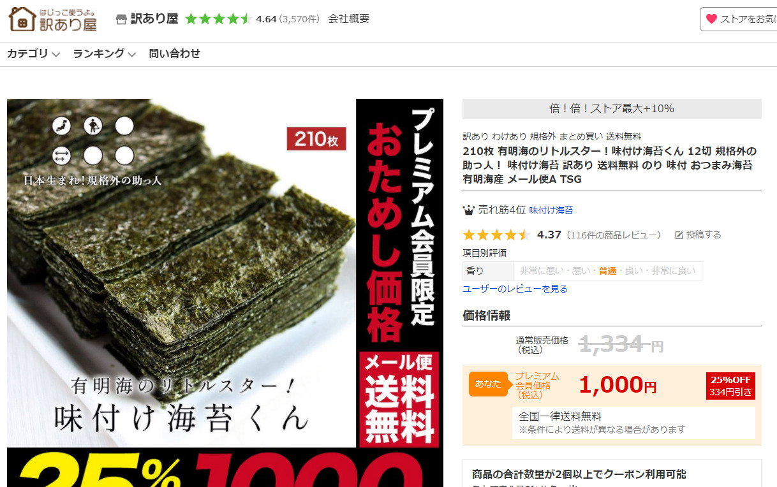Open ユーザーのレビューを見る link

[x=515, y=289]
